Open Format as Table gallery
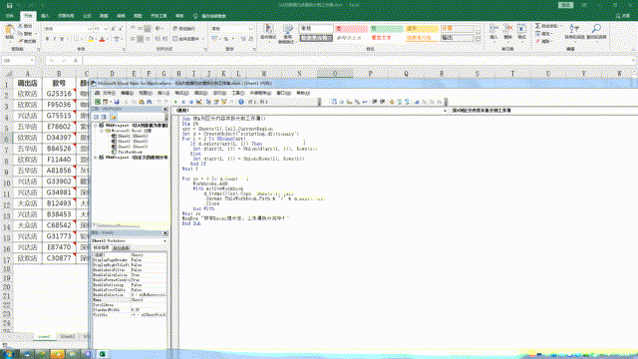The image size is (638, 359). (288, 33)
